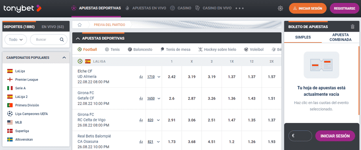Viewport: 361px width, 150px height.
Task: Click Italy flag next to Serie A
Action: coord(10,88)
